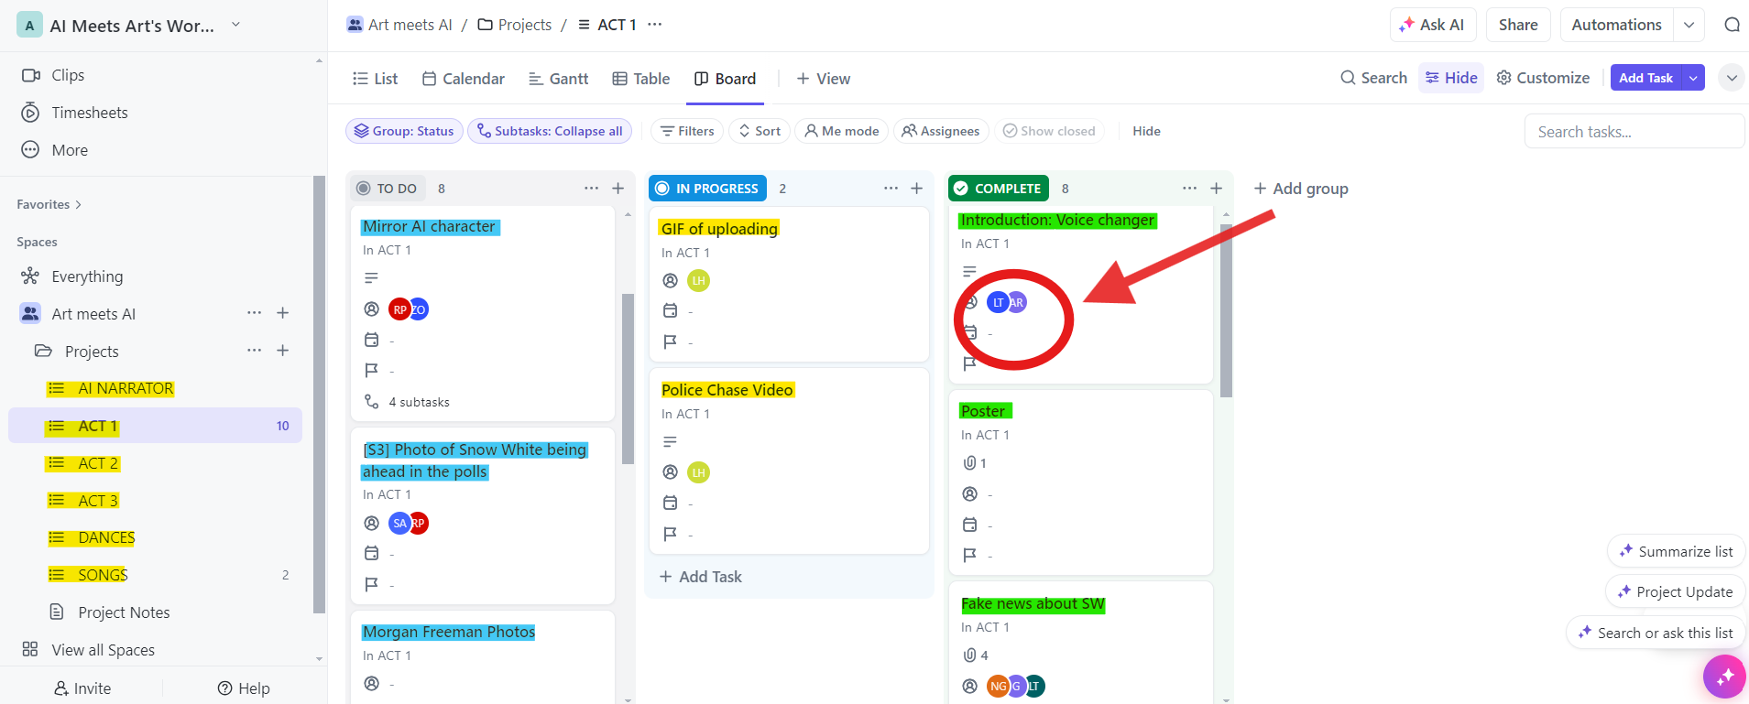Click the COMPLETE column scrollbar

click(x=1226, y=310)
